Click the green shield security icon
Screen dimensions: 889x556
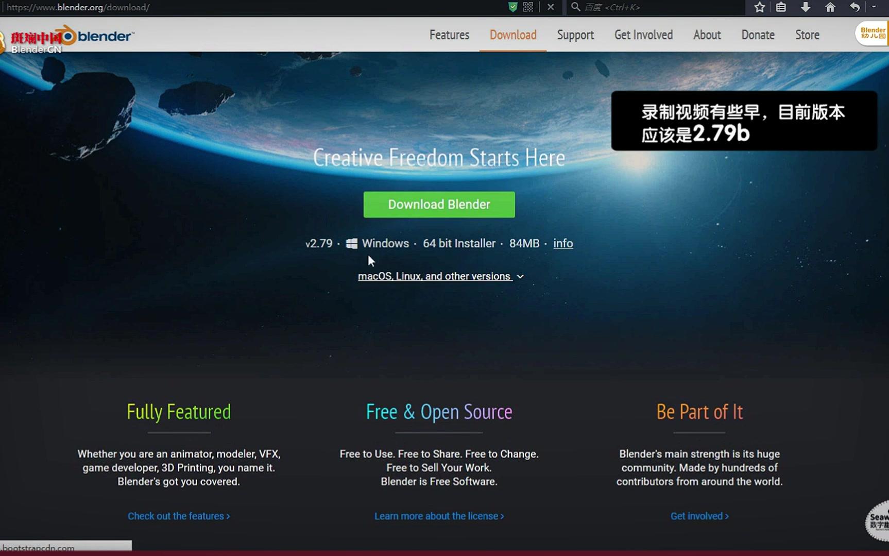click(512, 7)
